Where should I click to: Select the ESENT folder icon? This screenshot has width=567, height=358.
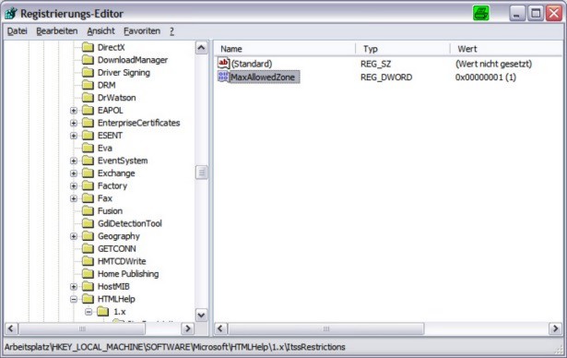(88, 136)
